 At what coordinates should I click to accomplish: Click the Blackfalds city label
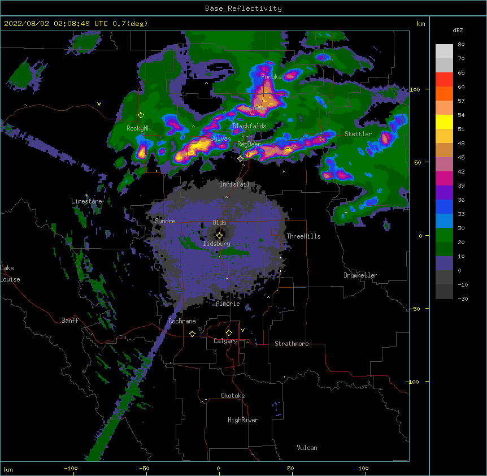click(249, 126)
